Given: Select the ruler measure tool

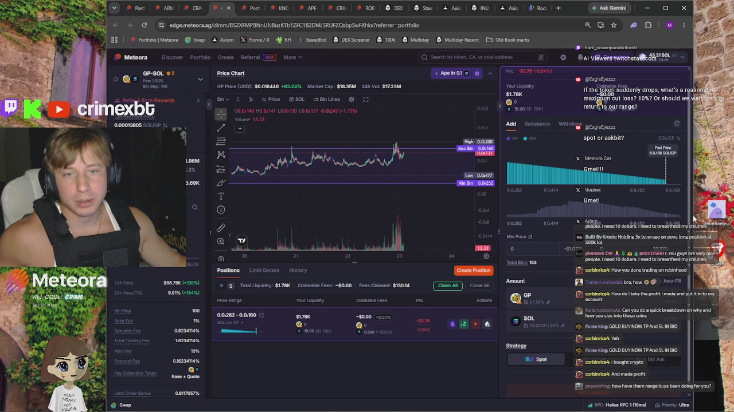Looking at the screenshot, I should pyautogui.click(x=221, y=228).
